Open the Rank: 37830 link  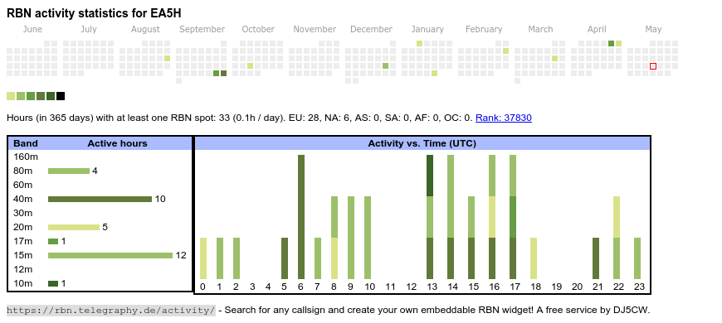pyautogui.click(x=503, y=118)
